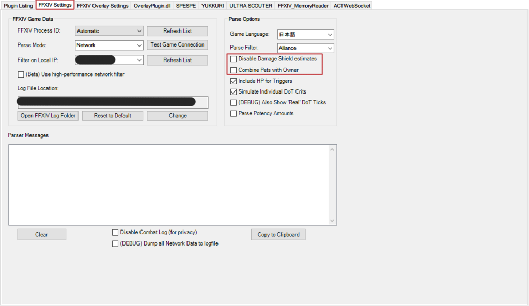Image resolution: width=529 pixels, height=306 pixels.
Task: Expand the FFXIV Process ID dropdown
Action: pos(109,31)
